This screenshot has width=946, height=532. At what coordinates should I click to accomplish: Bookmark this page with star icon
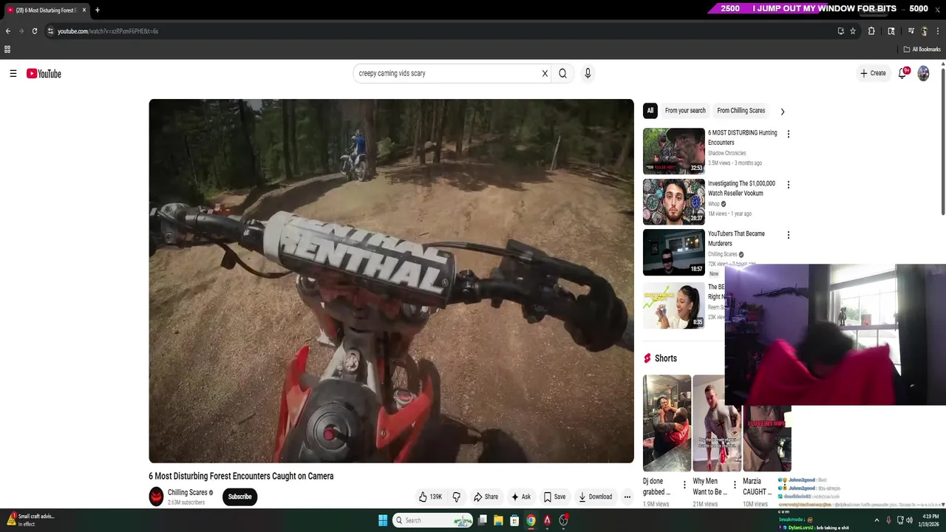pos(853,31)
